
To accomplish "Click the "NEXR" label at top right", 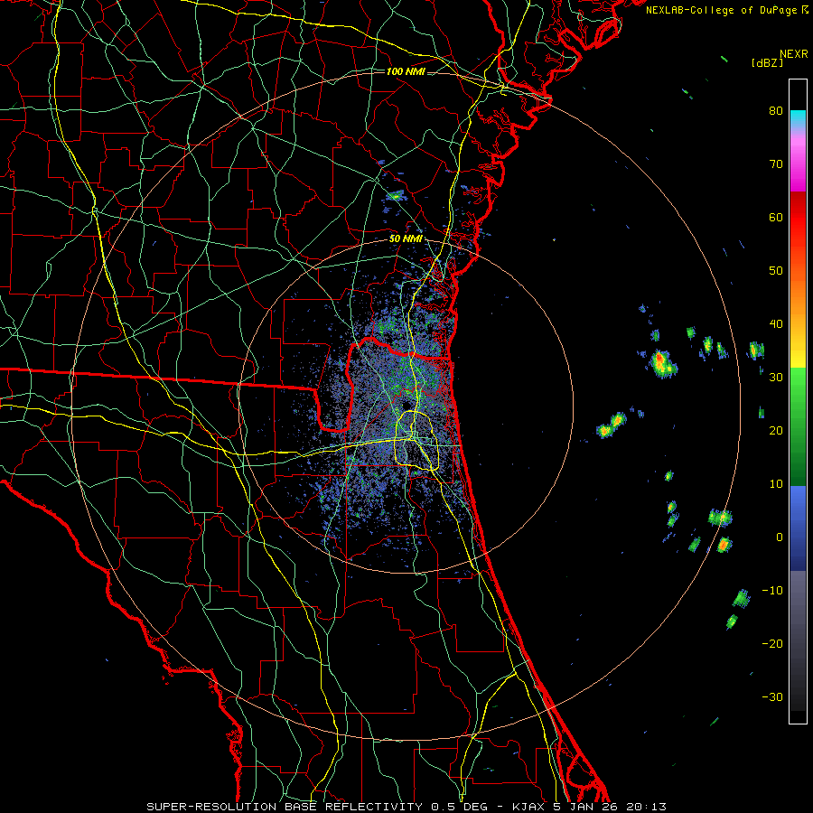I will click(794, 54).
